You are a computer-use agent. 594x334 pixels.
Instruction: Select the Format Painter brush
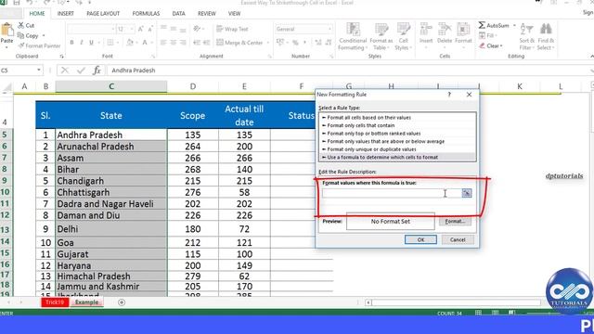click(21, 45)
